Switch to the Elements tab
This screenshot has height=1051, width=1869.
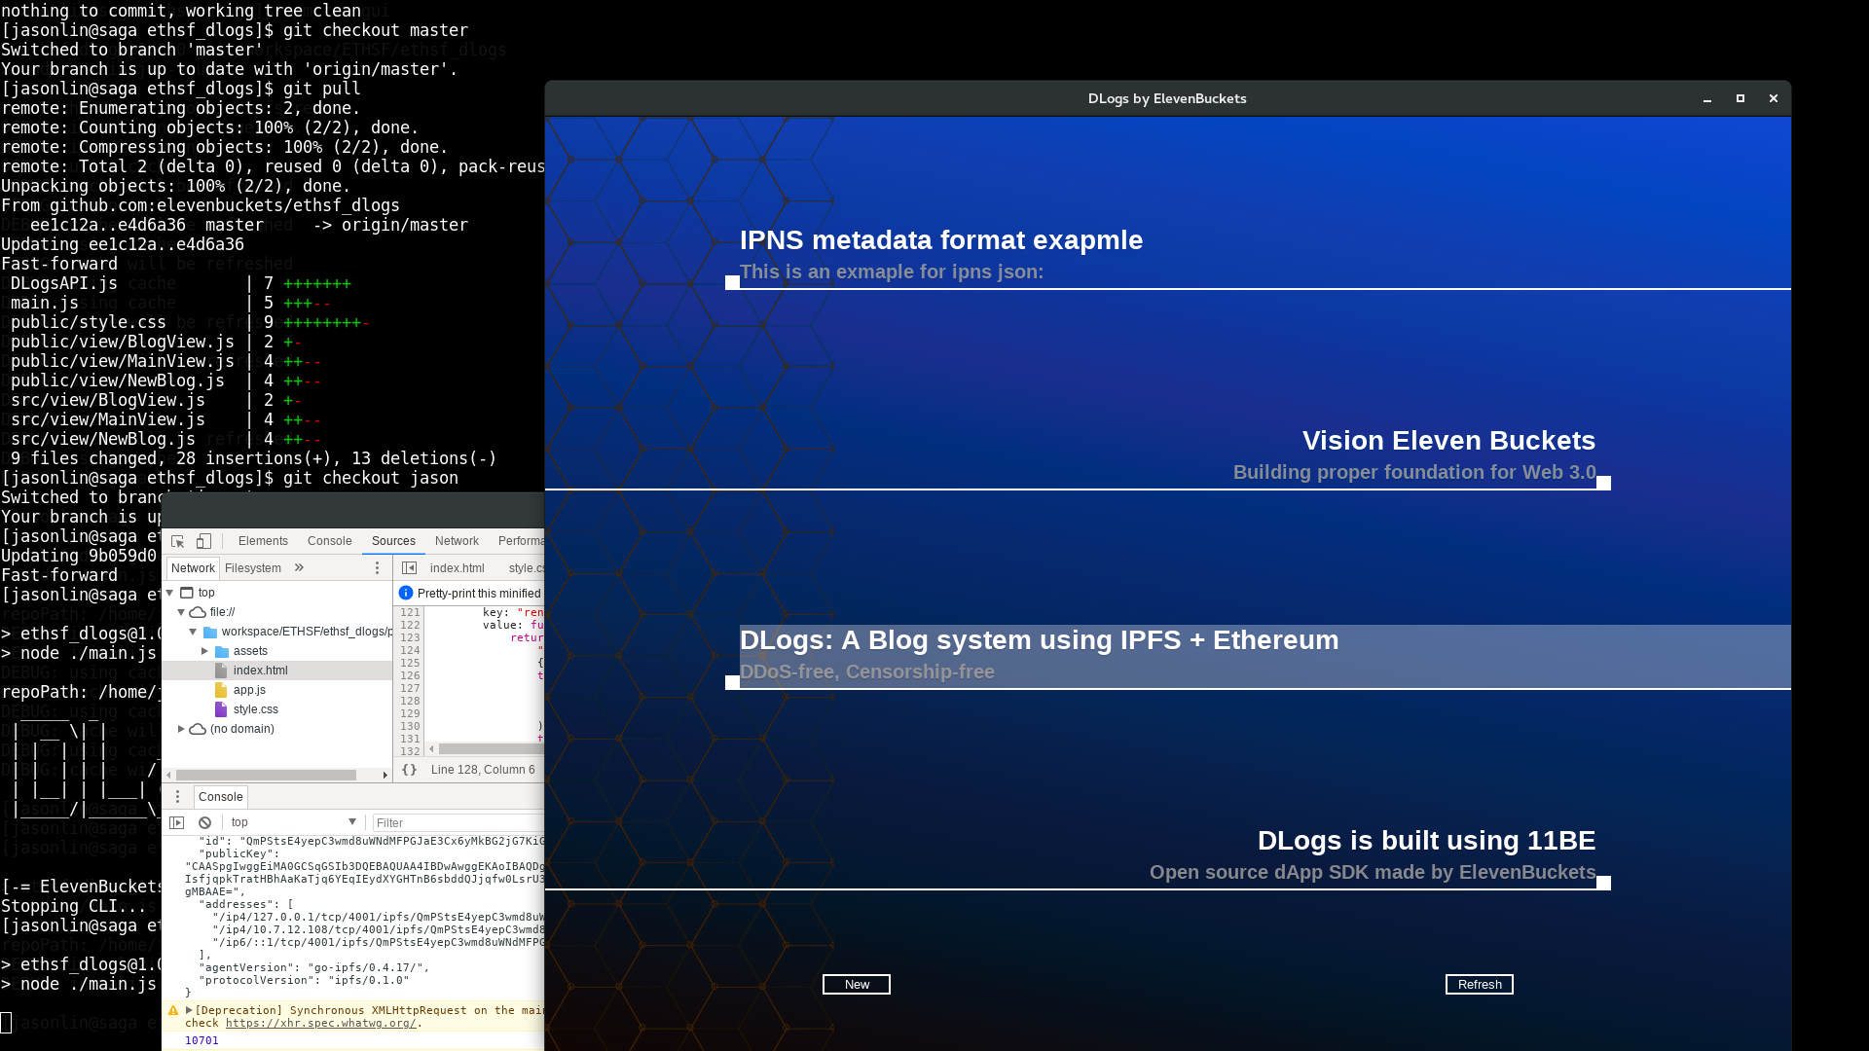click(x=263, y=541)
